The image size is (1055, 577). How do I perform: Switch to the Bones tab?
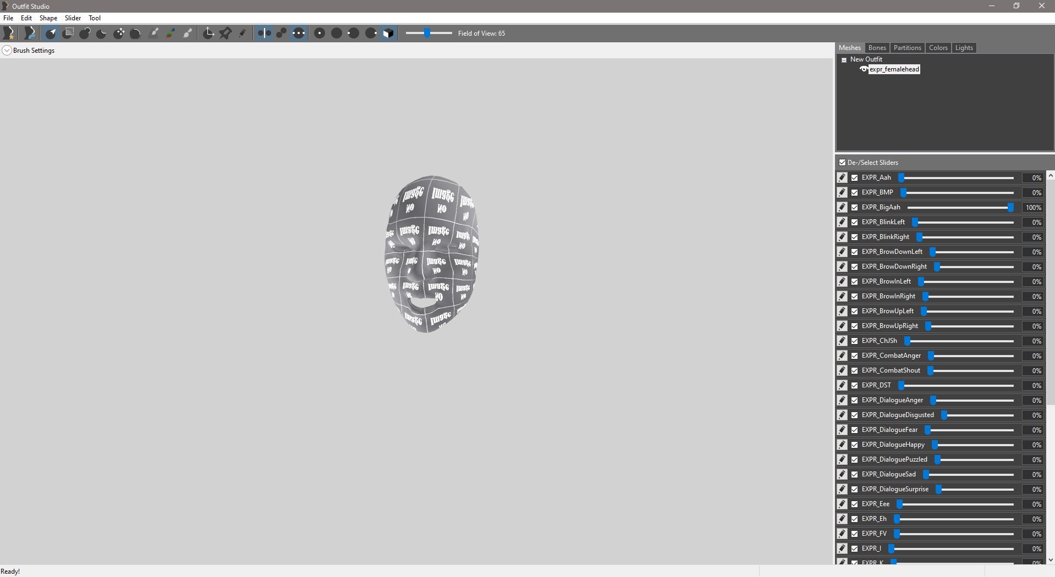[877, 48]
